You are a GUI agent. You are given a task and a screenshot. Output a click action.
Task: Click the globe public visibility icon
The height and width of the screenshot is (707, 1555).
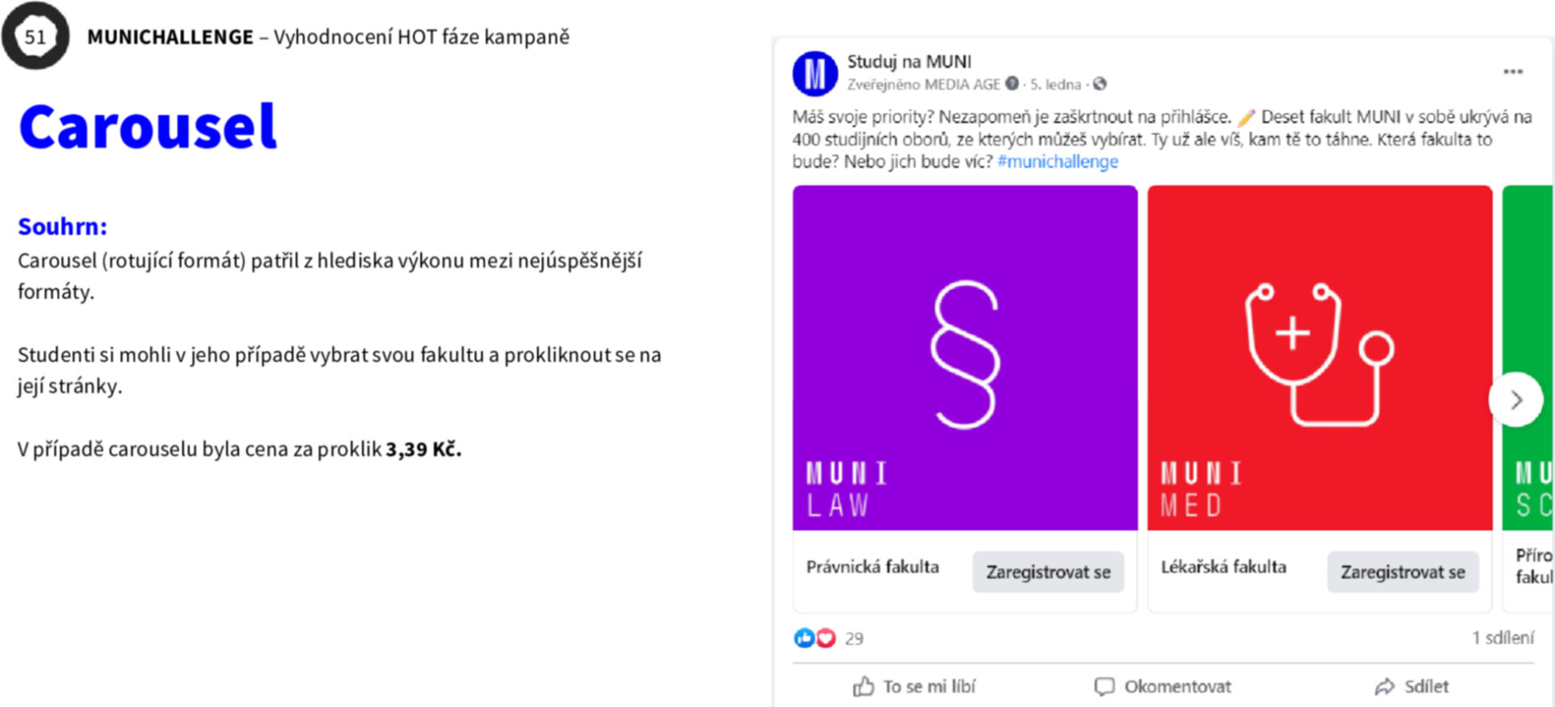(x=1099, y=83)
